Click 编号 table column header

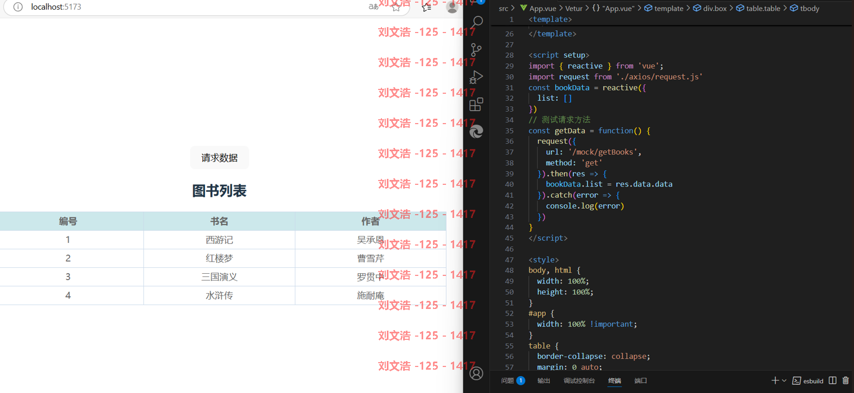pos(68,221)
